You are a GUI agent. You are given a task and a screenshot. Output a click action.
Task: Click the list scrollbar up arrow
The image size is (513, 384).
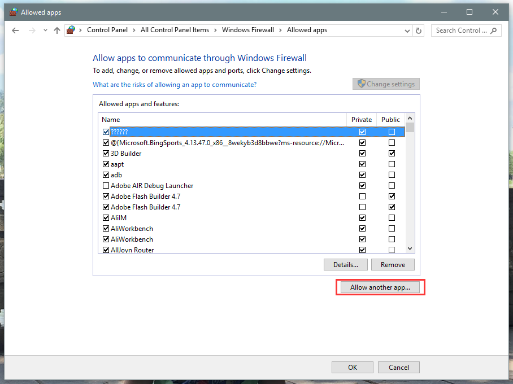(x=410, y=118)
